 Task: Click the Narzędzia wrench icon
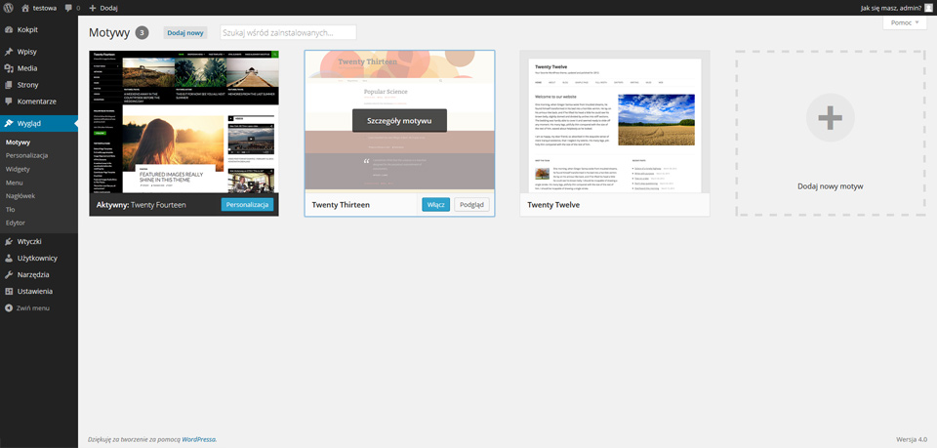9,275
